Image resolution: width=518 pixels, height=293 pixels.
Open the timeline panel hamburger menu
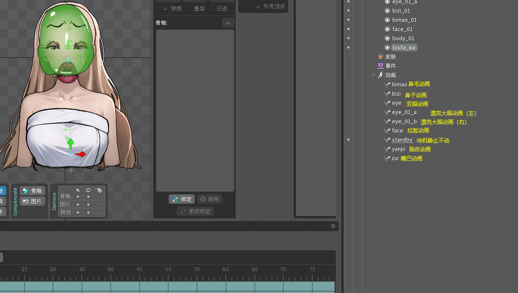coord(333,226)
